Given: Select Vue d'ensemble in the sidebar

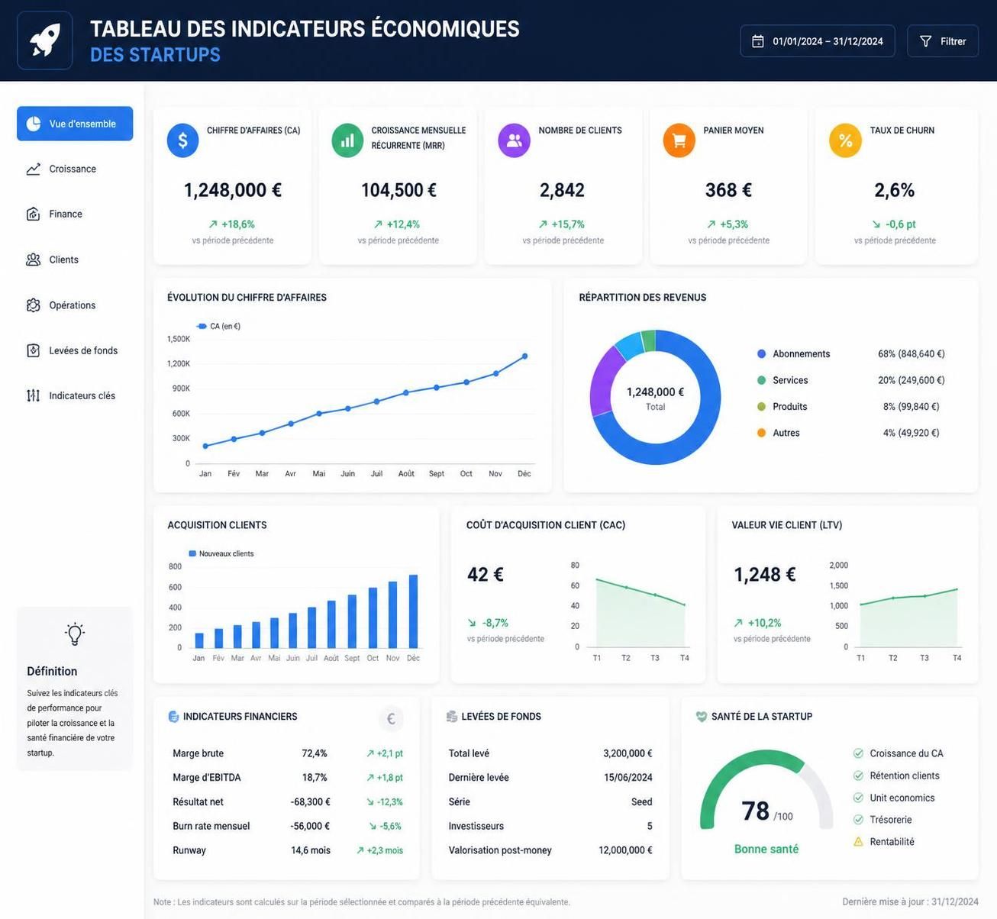Looking at the screenshot, I should (75, 124).
